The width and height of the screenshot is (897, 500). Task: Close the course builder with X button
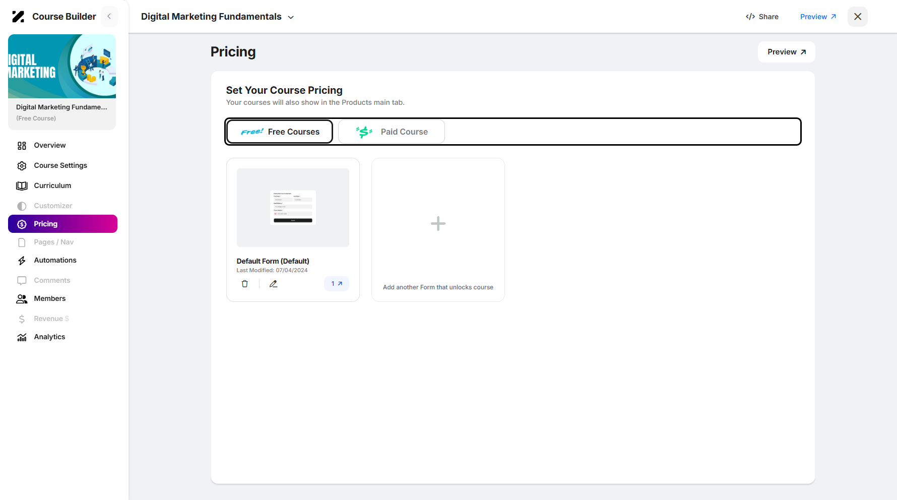pos(858,17)
